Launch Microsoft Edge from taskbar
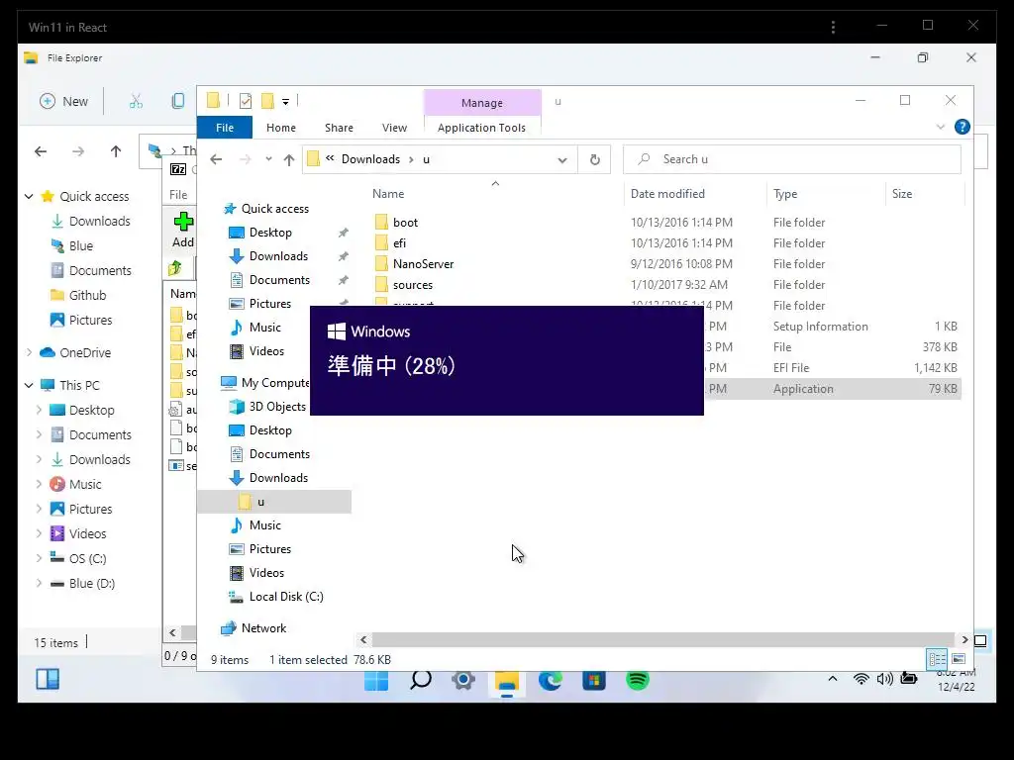This screenshot has height=760, width=1014. pyautogui.click(x=551, y=680)
